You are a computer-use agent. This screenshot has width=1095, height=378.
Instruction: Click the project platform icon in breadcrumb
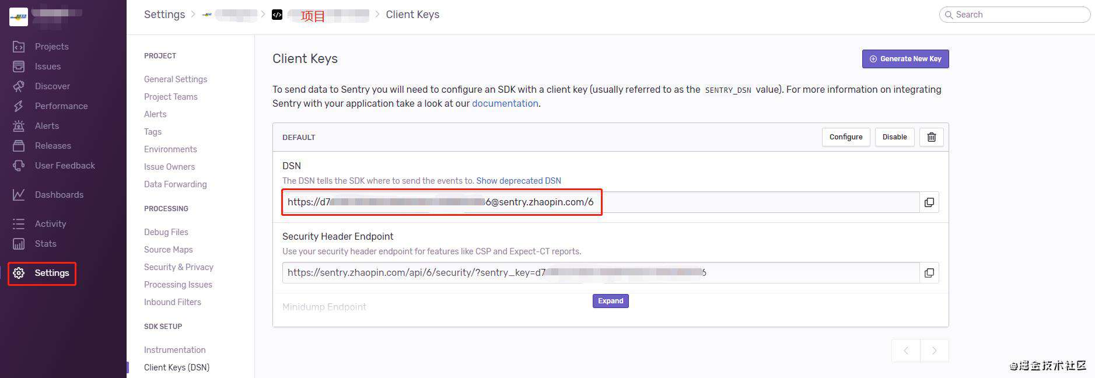[277, 15]
